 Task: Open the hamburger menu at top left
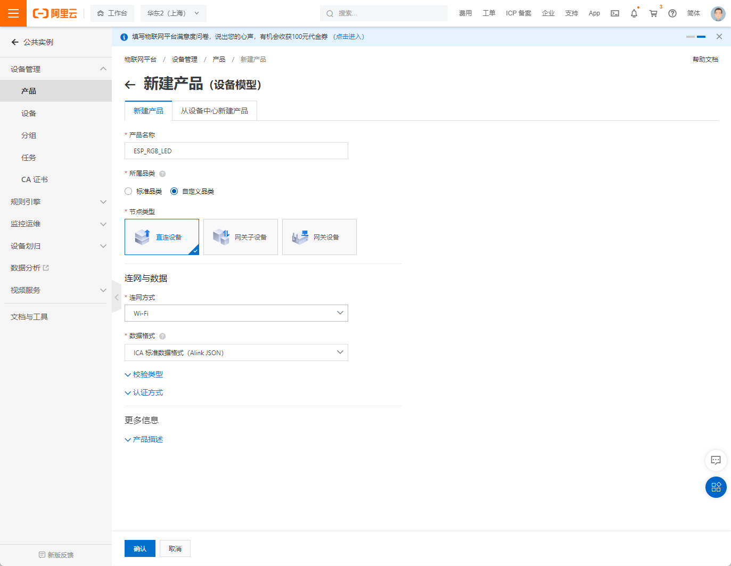[x=13, y=13]
